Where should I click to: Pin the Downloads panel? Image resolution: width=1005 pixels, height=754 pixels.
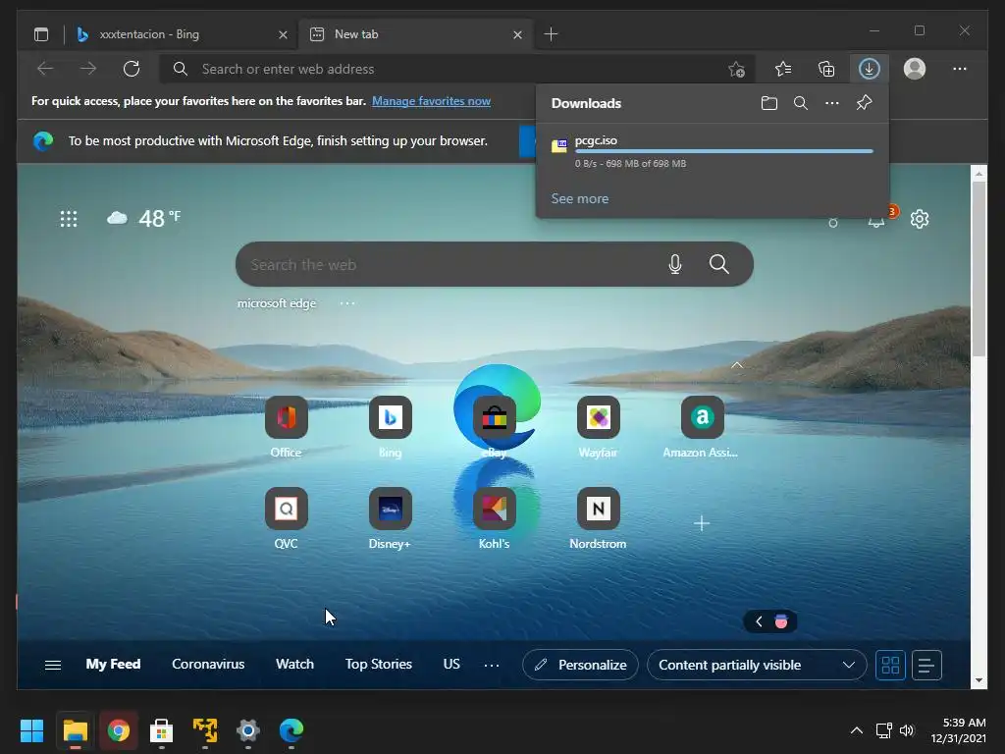864,102
